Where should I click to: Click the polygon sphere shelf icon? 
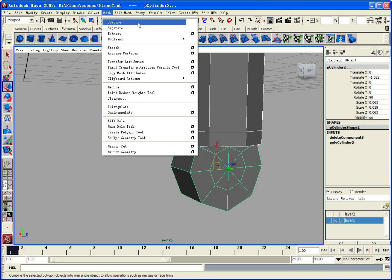[x=20, y=39]
